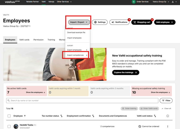The height and width of the screenshot is (129, 180).
Task: Open the Notifications button
Action: (x=119, y=22)
